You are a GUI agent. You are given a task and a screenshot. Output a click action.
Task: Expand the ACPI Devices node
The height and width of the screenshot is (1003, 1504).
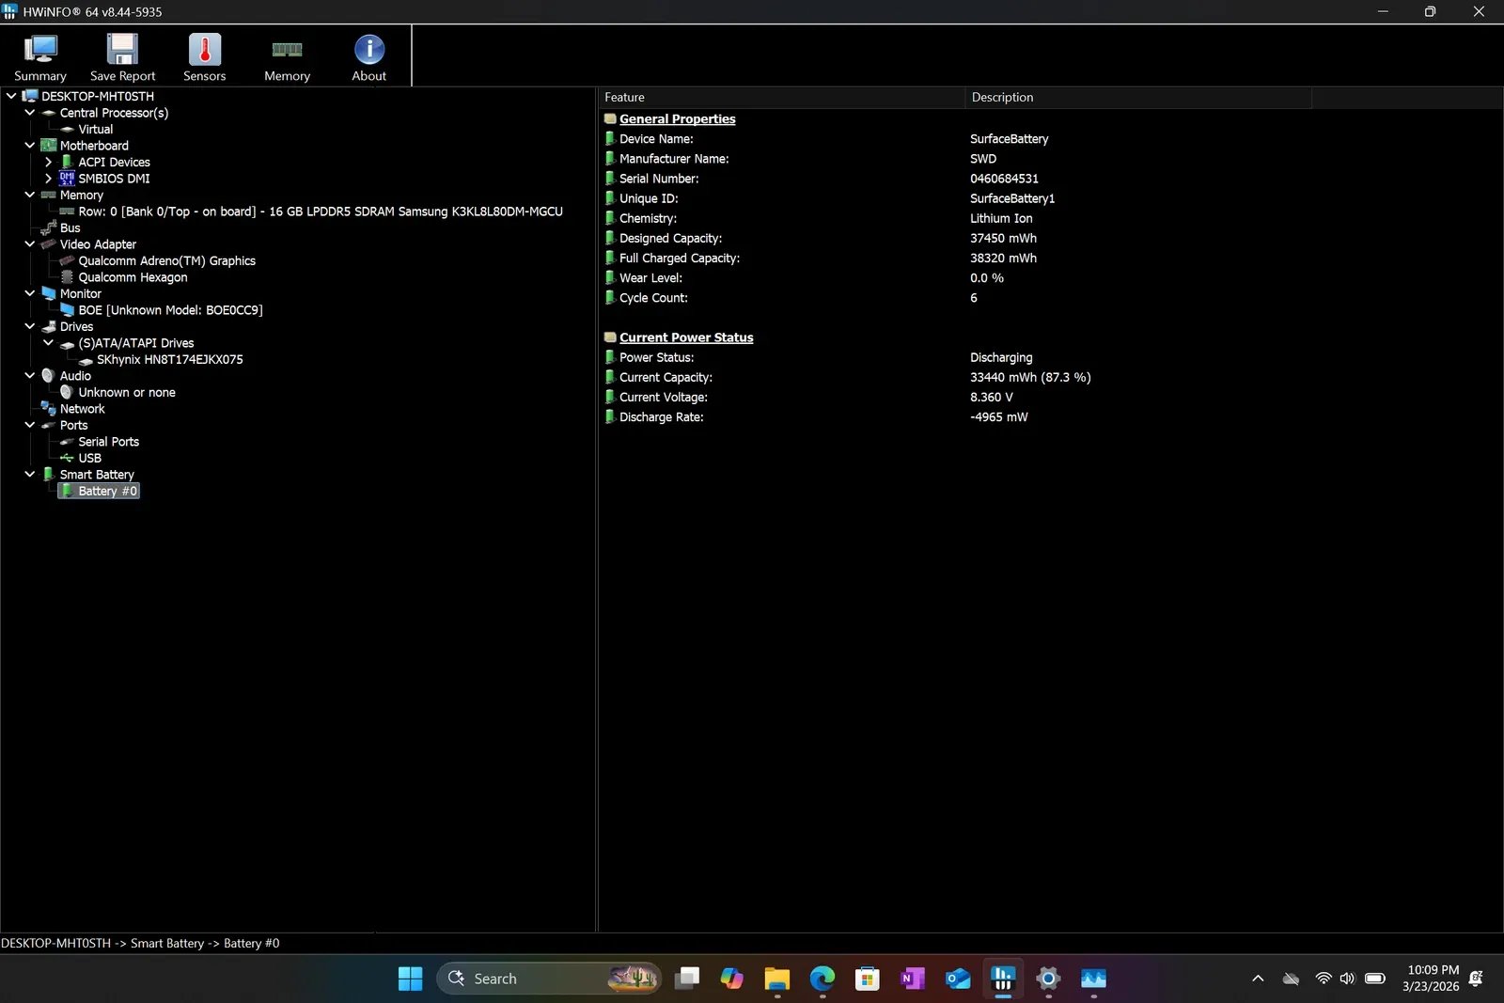(48, 162)
